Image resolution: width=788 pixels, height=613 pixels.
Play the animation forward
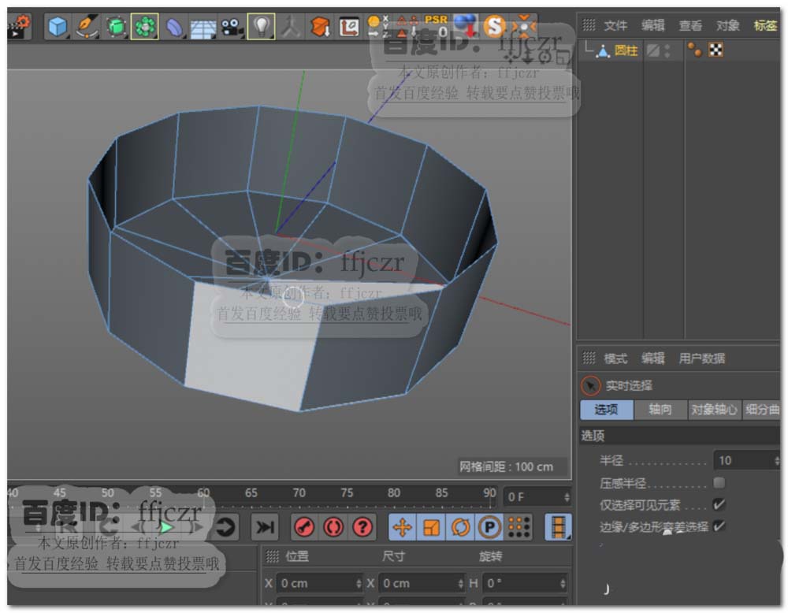166,527
